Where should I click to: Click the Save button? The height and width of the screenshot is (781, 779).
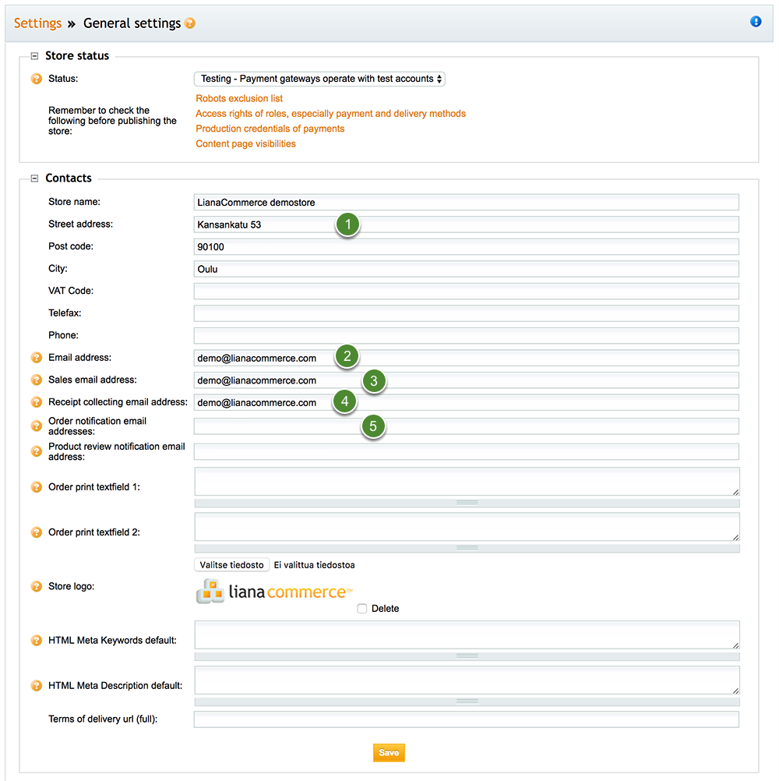[x=389, y=753]
